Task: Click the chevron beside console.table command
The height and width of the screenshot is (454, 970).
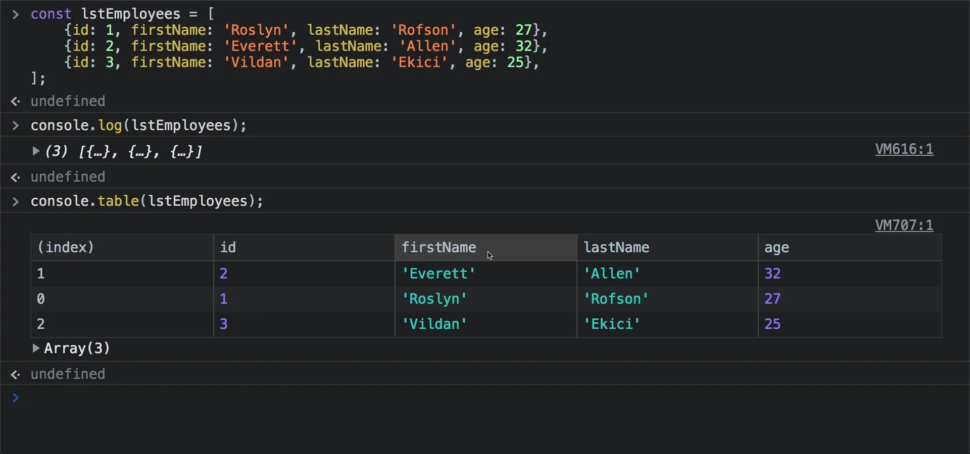Action: pyautogui.click(x=15, y=201)
